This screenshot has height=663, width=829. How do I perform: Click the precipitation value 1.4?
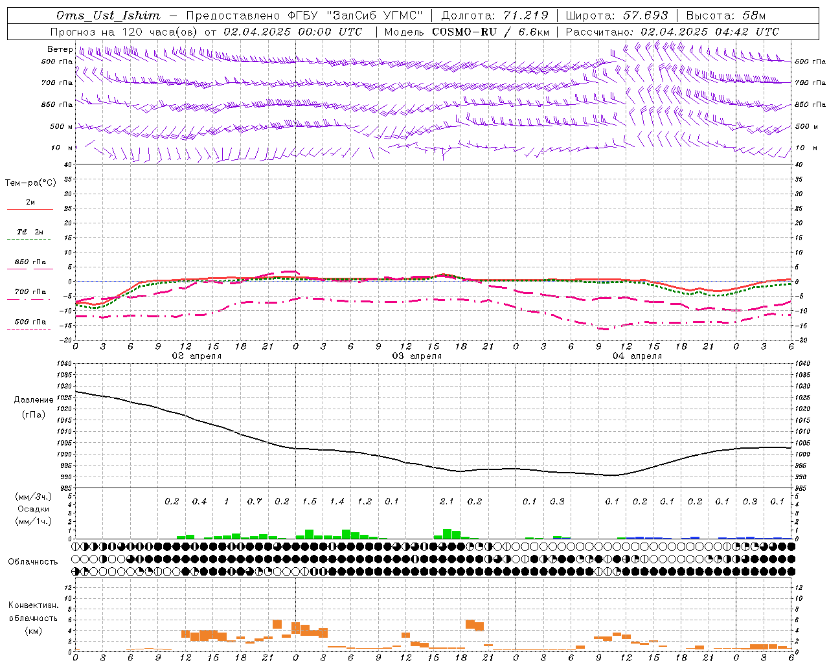click(337, 501)
